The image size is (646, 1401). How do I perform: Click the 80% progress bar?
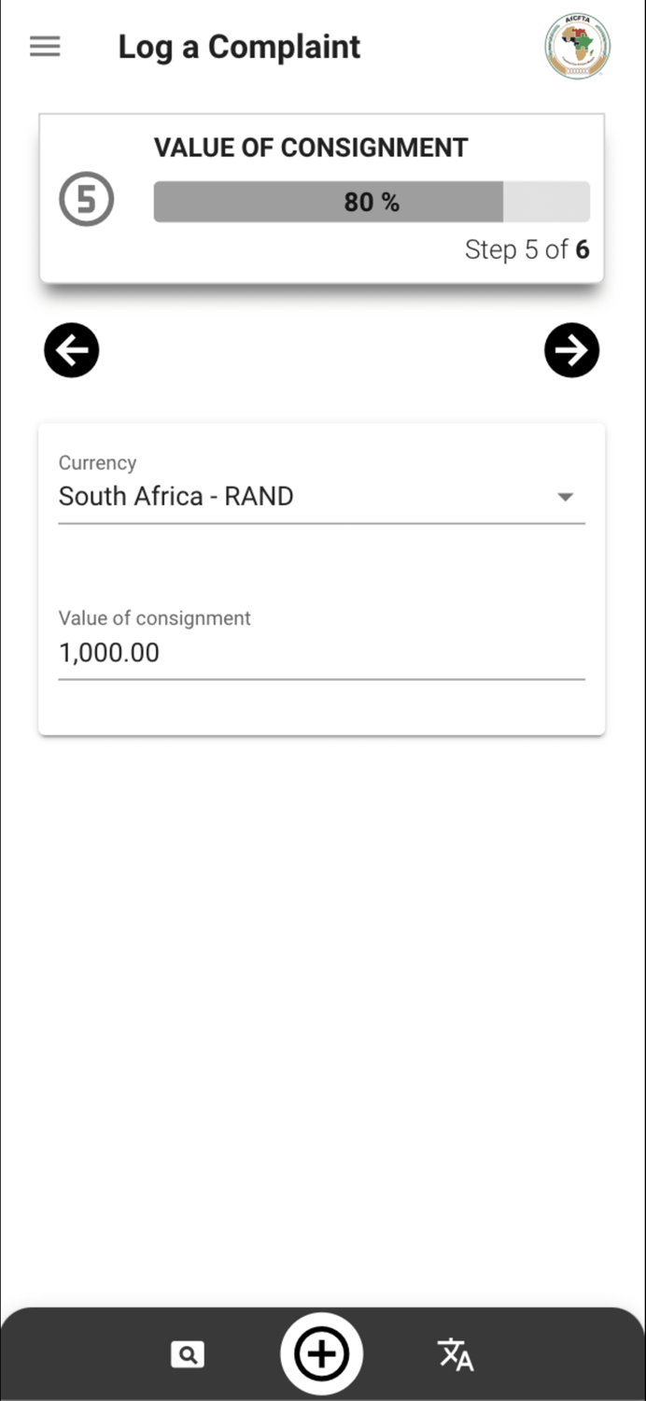372,201
